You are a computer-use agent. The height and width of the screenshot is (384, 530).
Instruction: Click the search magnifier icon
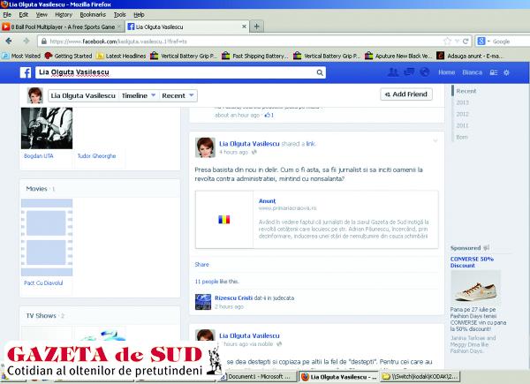[x=320, y=72]
